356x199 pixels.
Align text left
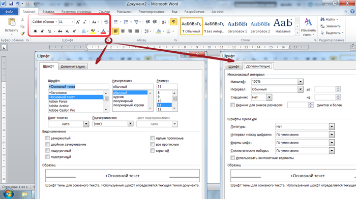pyautogui.click(x=115, y=31)
